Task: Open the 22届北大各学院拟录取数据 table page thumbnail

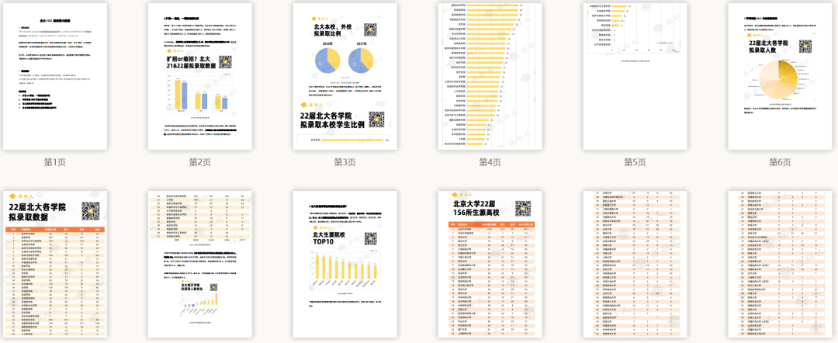Action: pyautogui.click(x=55, y=265)
